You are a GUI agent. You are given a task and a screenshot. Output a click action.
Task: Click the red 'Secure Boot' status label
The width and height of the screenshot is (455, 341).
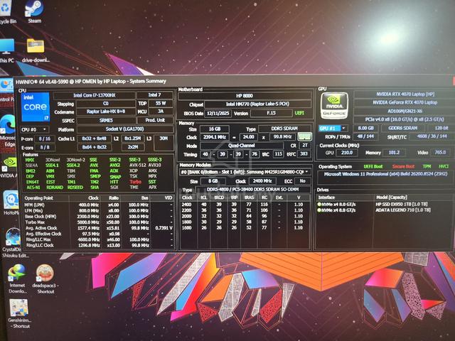pyautogui.click(x=403, y=166)
